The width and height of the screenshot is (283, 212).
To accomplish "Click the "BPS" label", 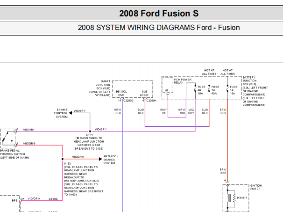I will pyautogui.click(x=14, y=201).
